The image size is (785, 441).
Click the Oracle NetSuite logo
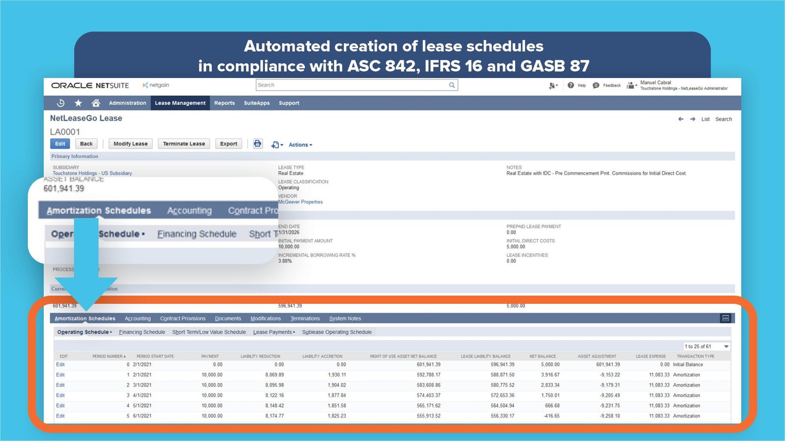pyautogui.click(x=90, y=85)
